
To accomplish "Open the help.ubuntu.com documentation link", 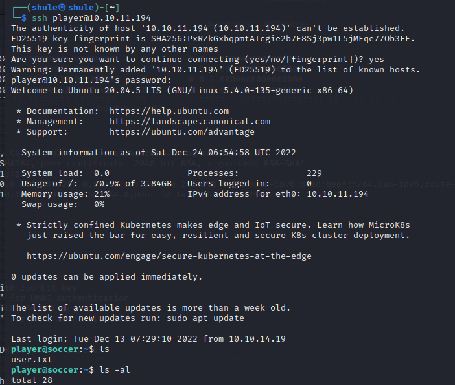I will tap(169, 111).
